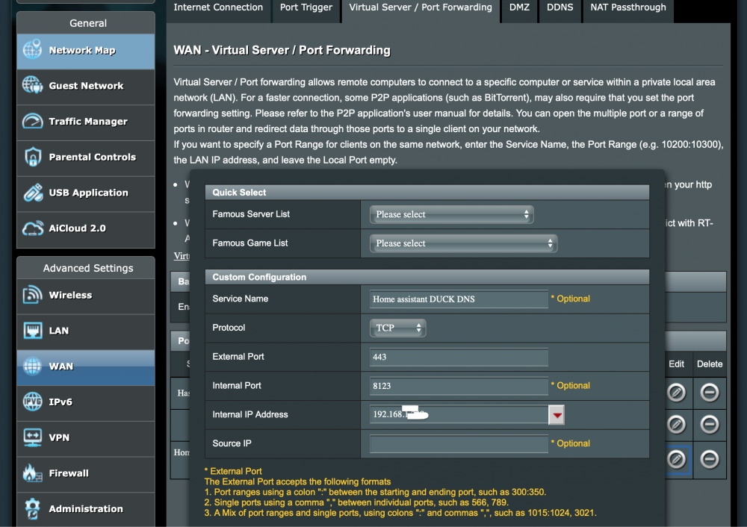Open AiCloud 2.0 cloud icon
Viewport: 747px width, 527px height.
click(33, 228)
